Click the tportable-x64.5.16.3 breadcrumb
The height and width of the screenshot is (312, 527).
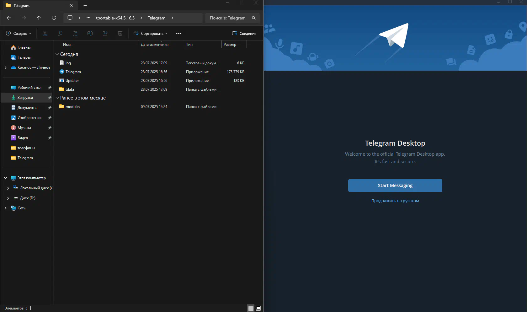(x=115, y=18)
